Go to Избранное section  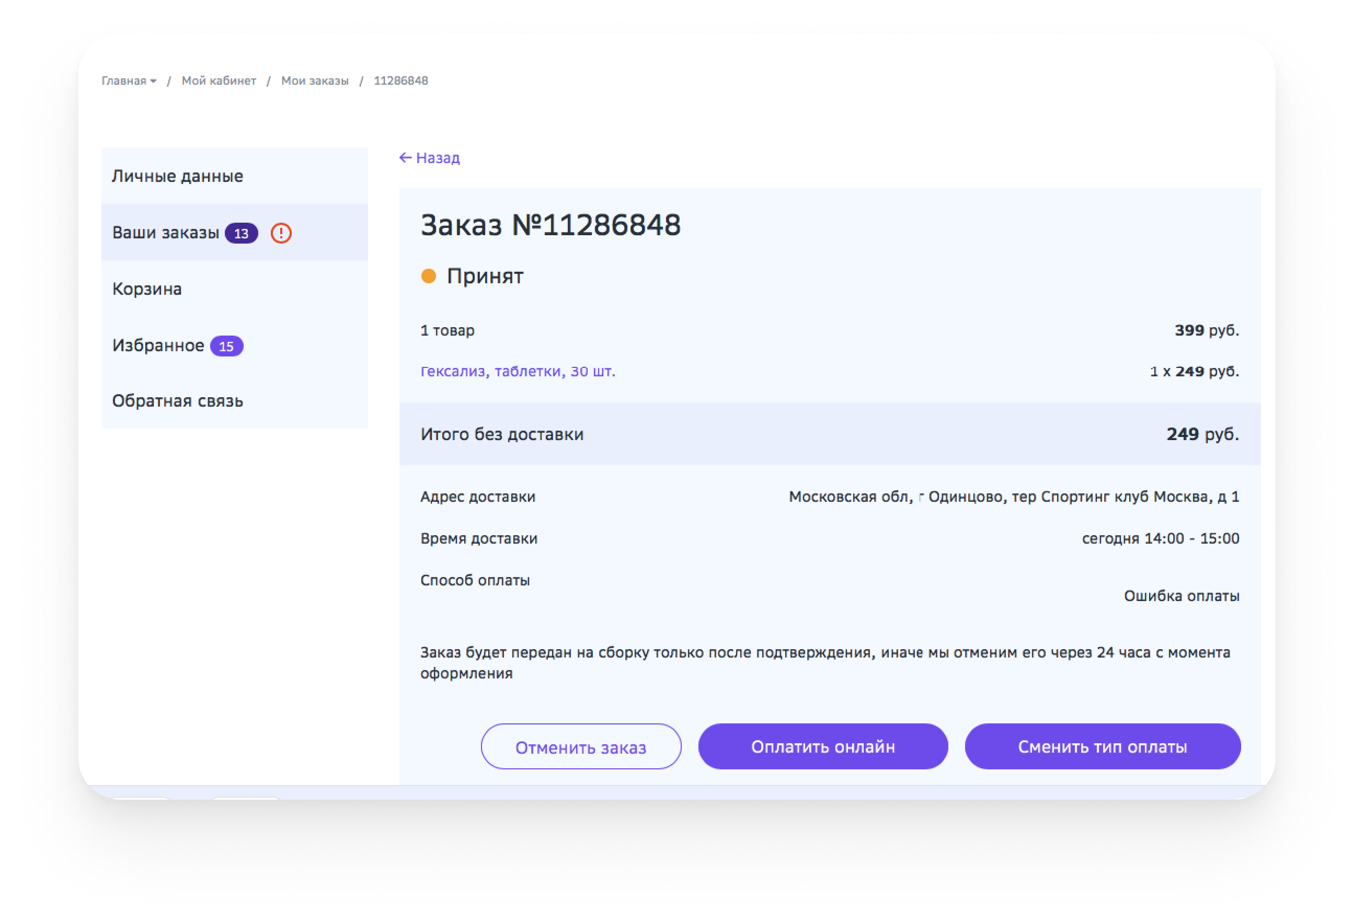point(158,345)
